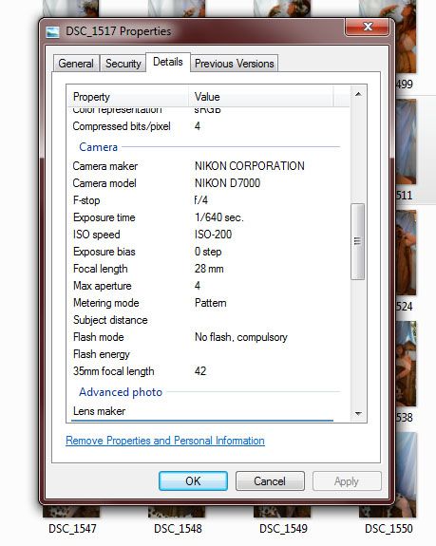The width and height of the screenshot is (436, 546).
Task: Click the f/4 value
Action: tap(201, 199)
